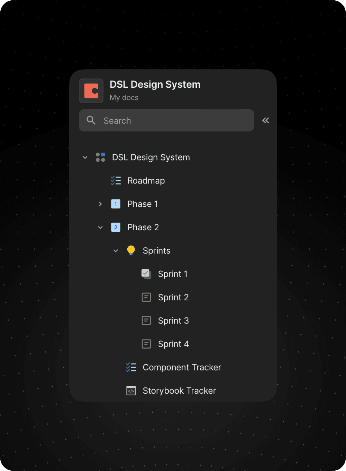Viewport: 346px width, 471px height.
Task: Open Sprint 4 page
Action: 173,344
